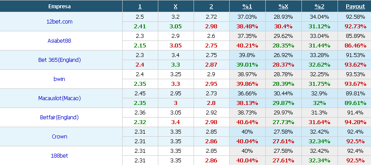Sort by the Payout column header

[355, 7]
